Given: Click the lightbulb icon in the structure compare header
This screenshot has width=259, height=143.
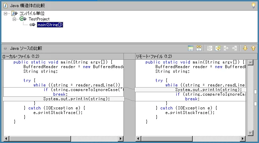Looking at the screenshot, I should [x=253, y=5].
